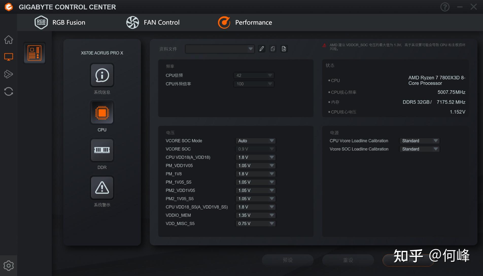483x276 pixels.
Task: Open the VCORE SOC voltage dropdown
Action: point(255,149)
